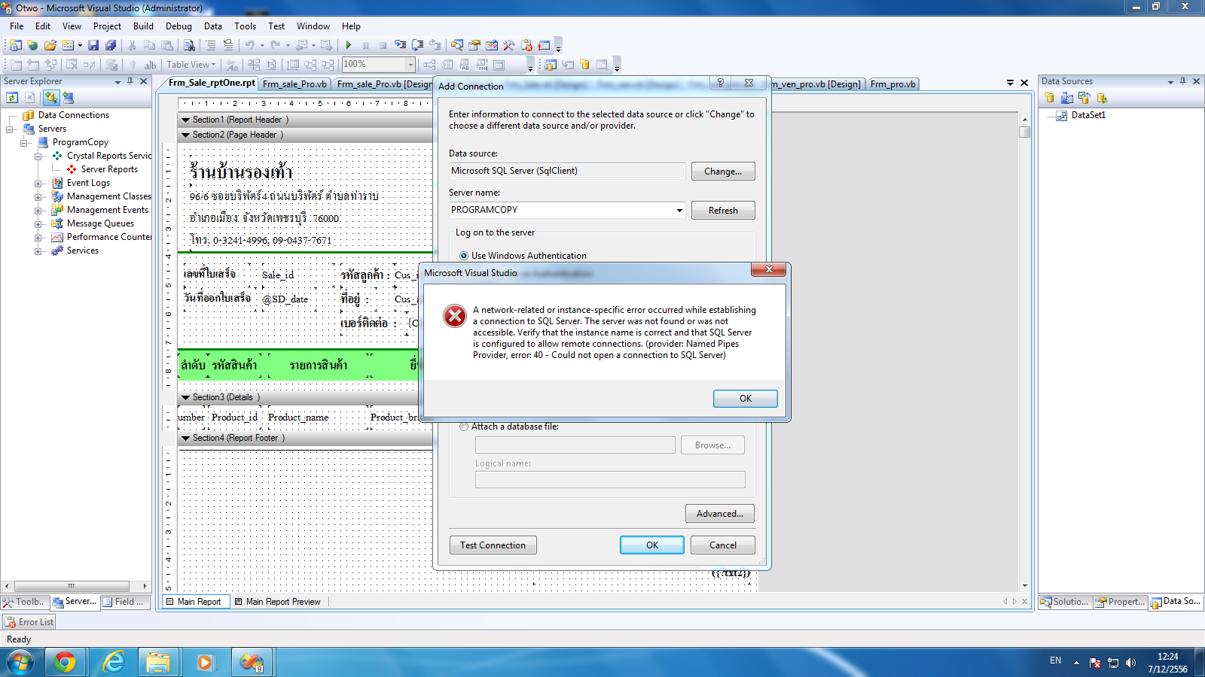1205x677 pixels.
Task: Click OK in the error message dialog
Action: (x=745, y=399)
